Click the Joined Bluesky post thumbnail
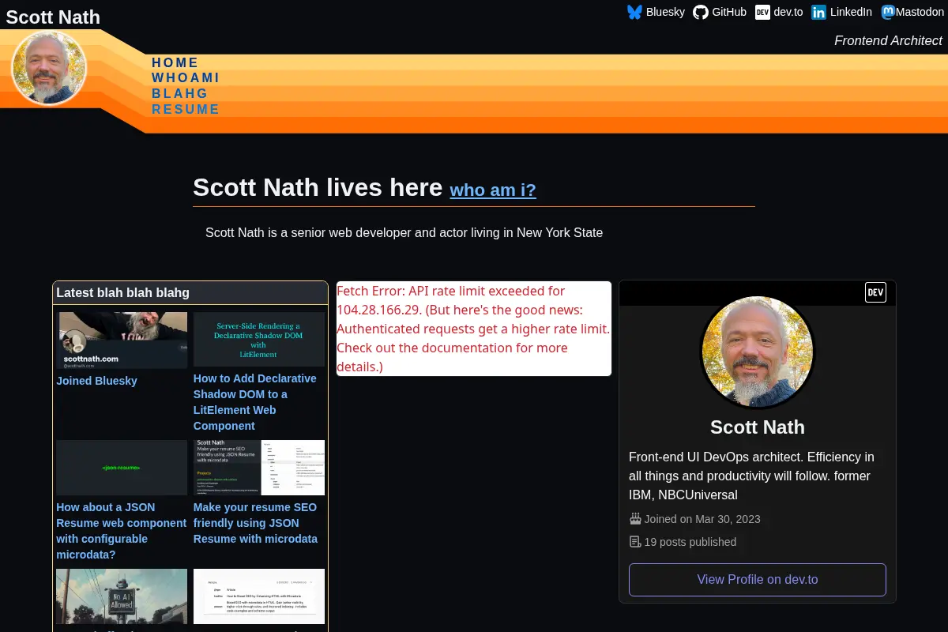The width and height of the screenshot is (948, 632). [x=122, y=340]
